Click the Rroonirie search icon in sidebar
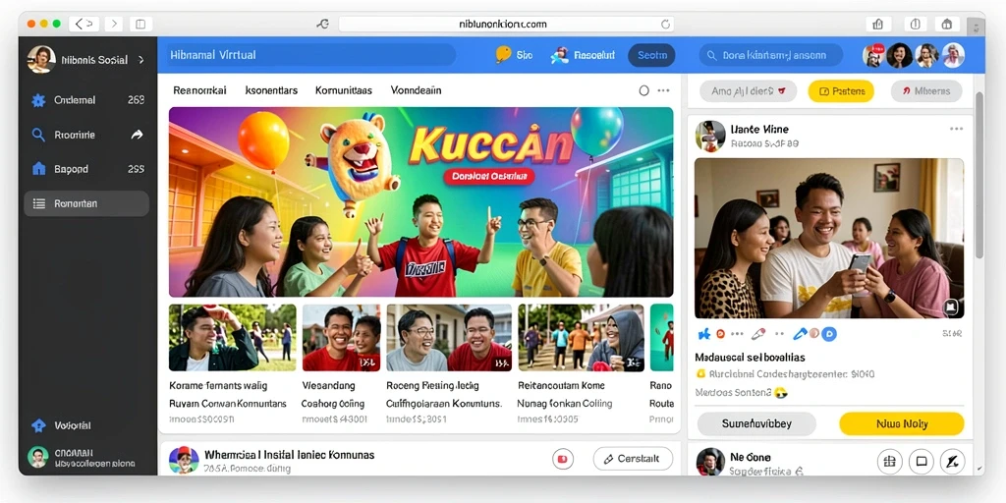 (38, 135)
